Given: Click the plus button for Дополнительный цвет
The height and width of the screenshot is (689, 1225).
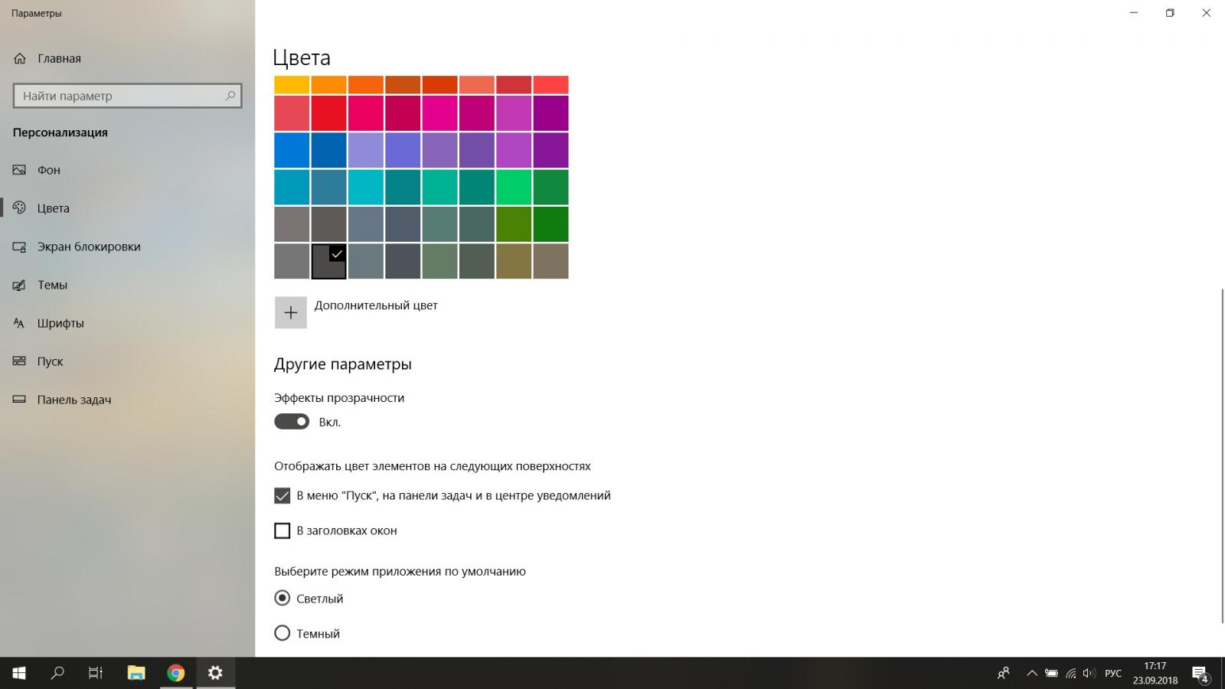Looking at the screenshot, I should 291,312.
